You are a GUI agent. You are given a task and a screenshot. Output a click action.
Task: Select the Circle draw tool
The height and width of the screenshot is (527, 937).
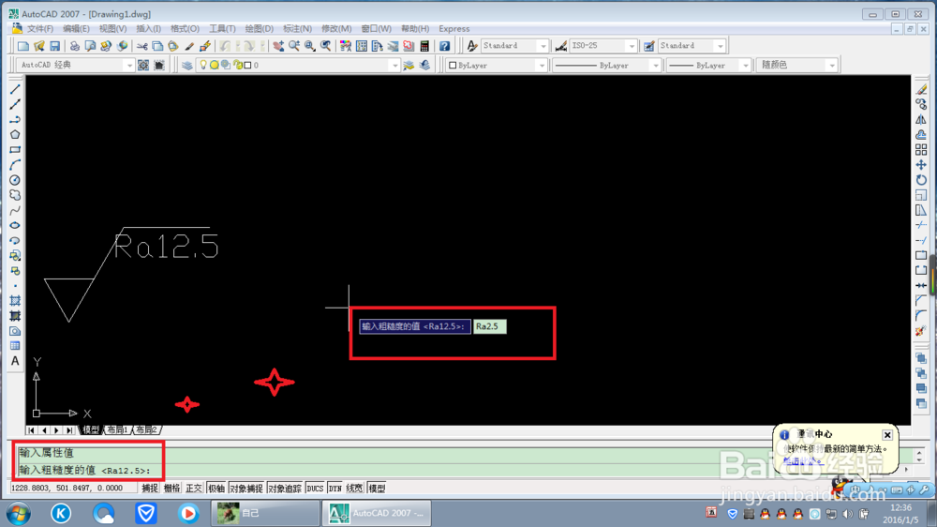point(15,180)
